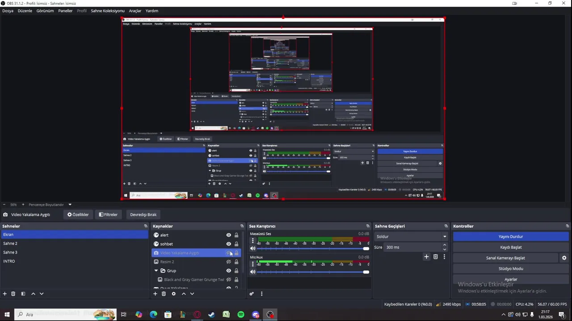This screenshot has height=321, width=572.
Task: Delete the selected scene using Sahneler trash icon
Action: 13,294
